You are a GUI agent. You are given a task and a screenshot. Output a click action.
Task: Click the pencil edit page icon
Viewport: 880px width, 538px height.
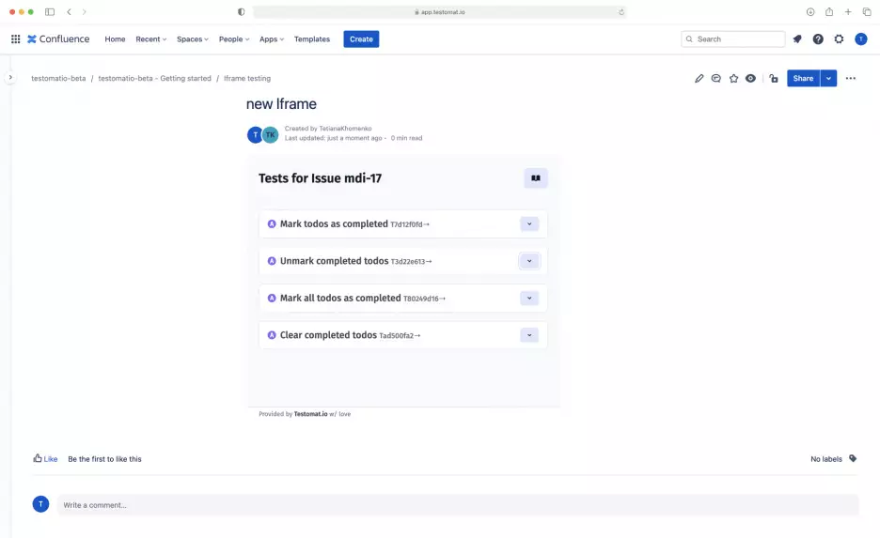coord(699,79)
